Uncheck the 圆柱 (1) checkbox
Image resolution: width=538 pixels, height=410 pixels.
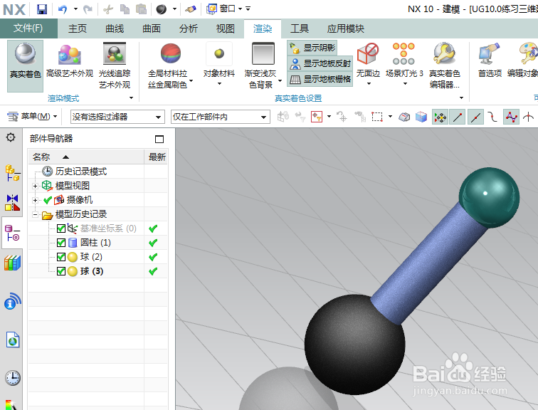click(x=60, y=243)
